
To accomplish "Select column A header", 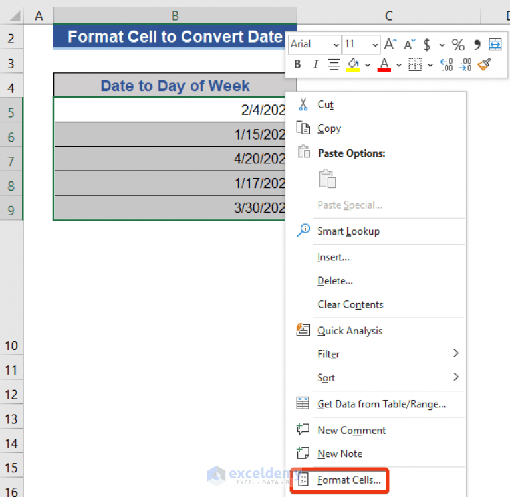I will tap(39, 15).
